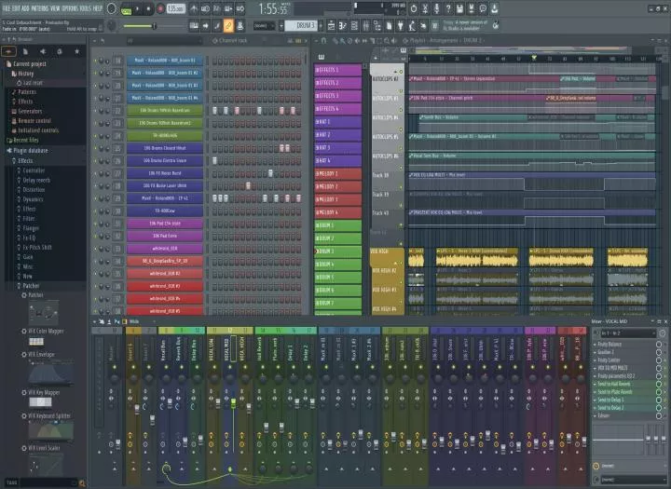Open the TOOLS menu

click(86, 8)
